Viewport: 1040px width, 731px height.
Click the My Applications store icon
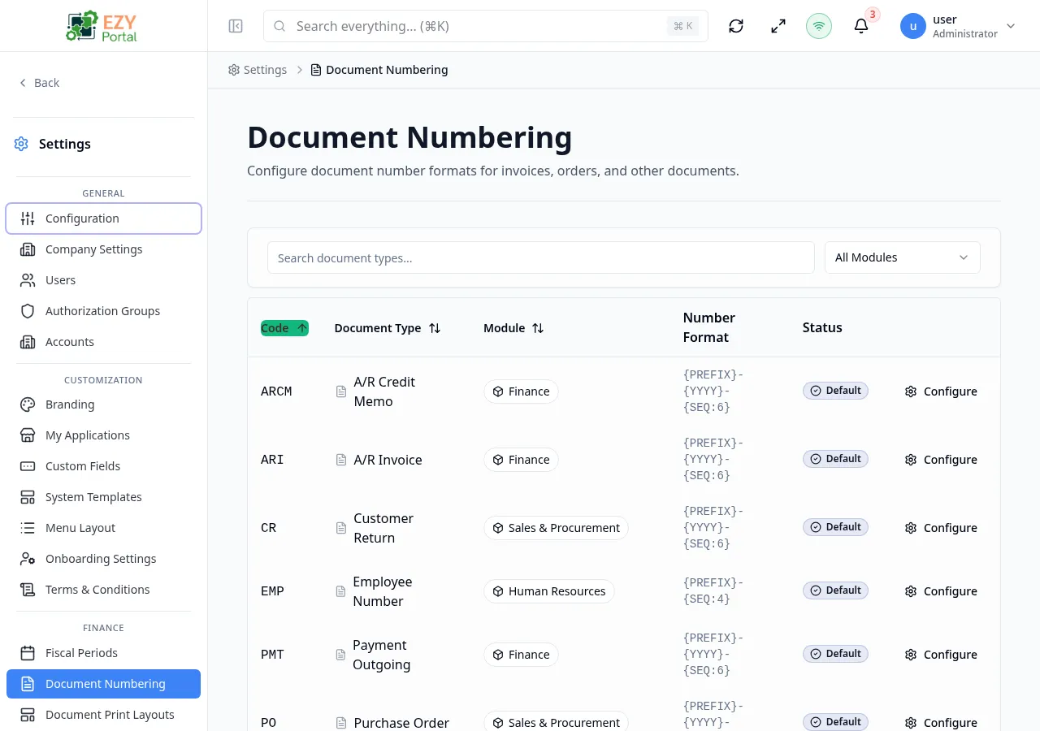28,435
